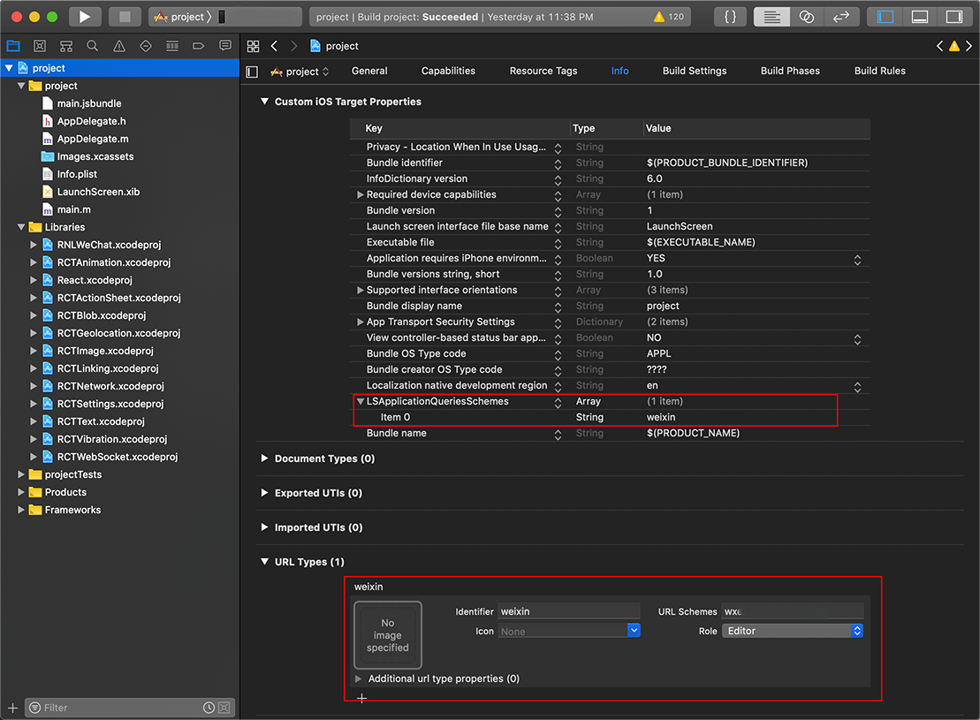The width and height of the screenshot is (980, 720).
Task: Toggle the bottom Debug area visibility
Action: coord(920,17)
